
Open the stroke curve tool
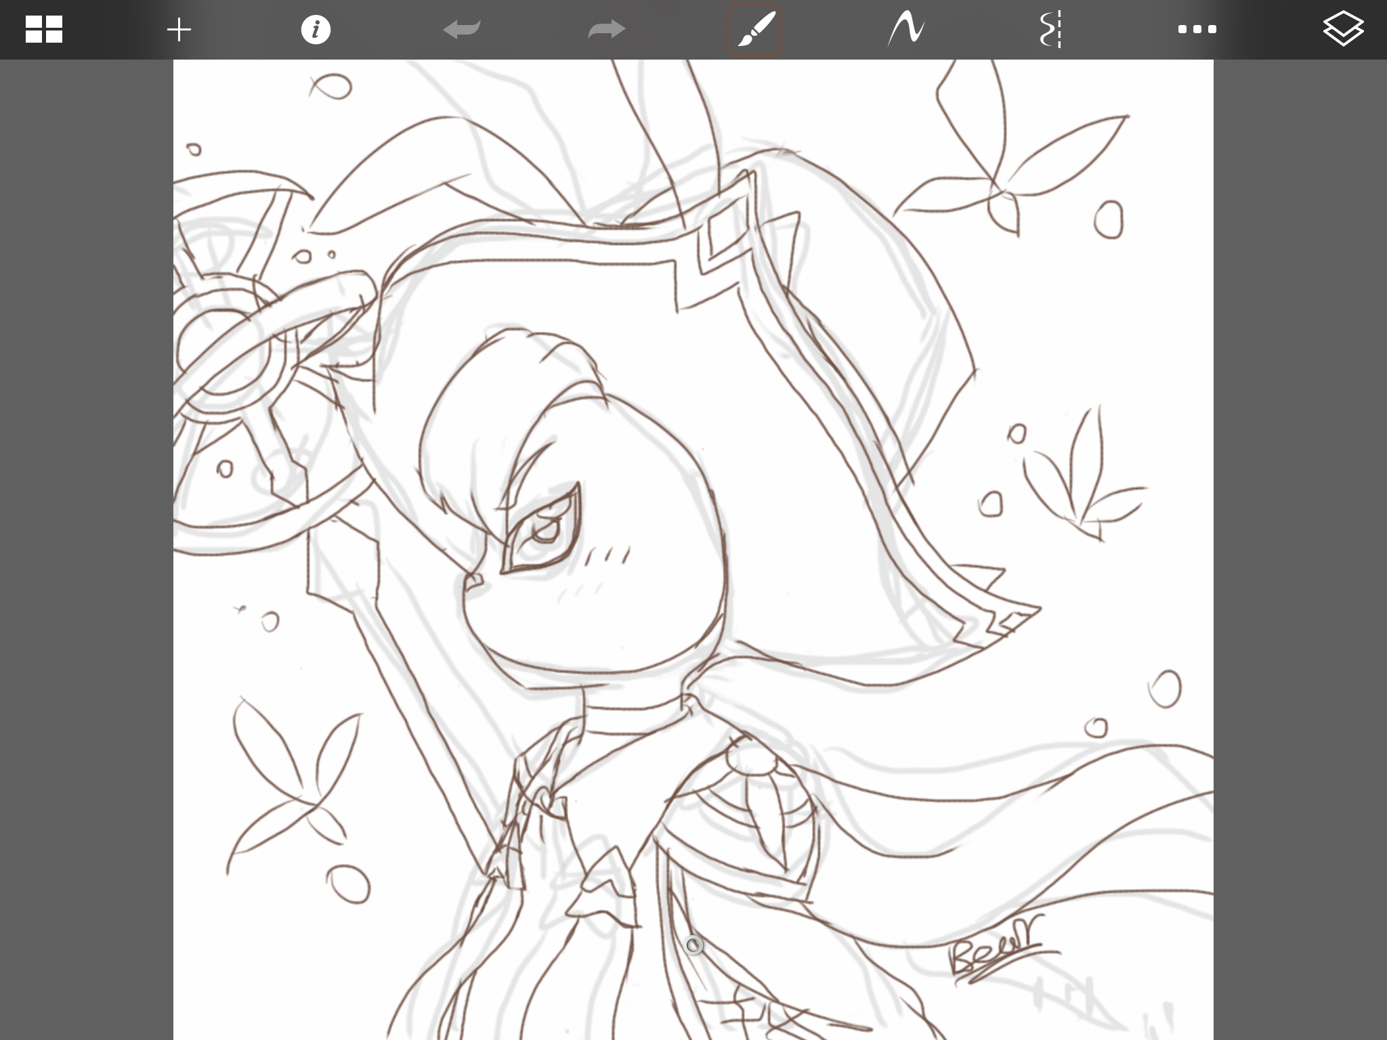coord(906,30)
